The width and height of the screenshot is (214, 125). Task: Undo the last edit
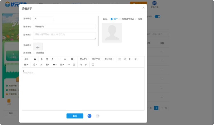pos(81,65)
